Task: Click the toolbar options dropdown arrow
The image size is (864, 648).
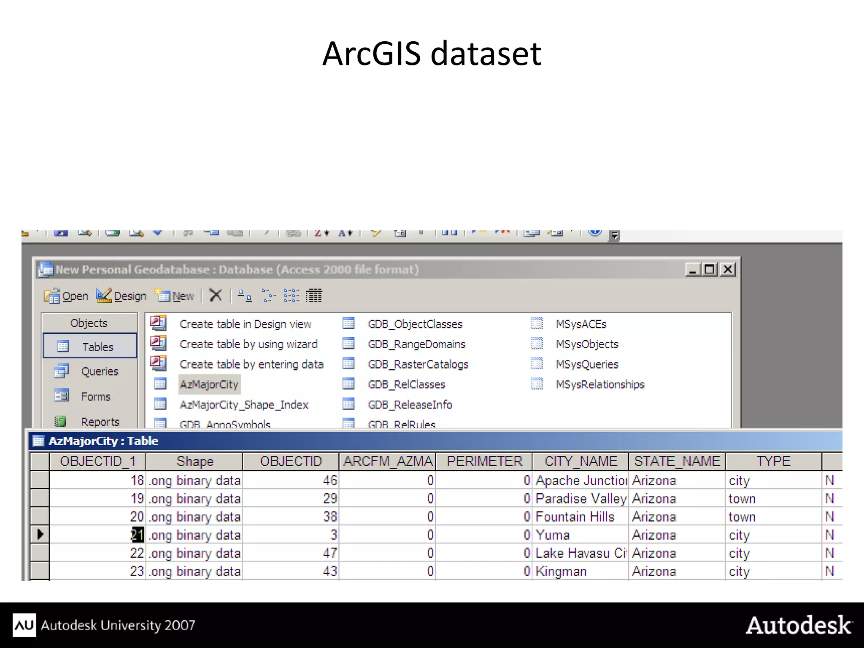Action: click(615, 235)
